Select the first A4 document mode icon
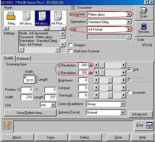This screenshot has height=142, width=155. (27, 18)
